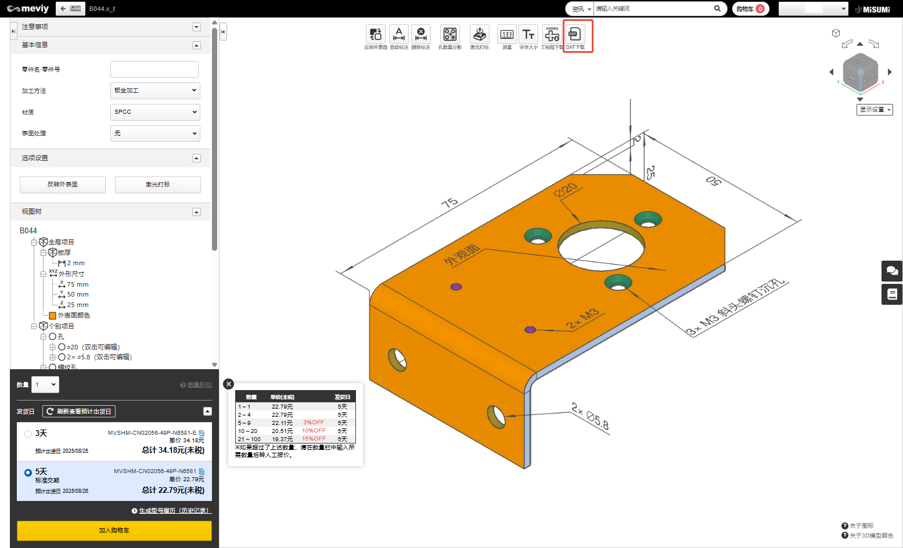This screenshot has height=548, width=903.
Task: Expand the ø20 hole tree item
Action: 53,347
